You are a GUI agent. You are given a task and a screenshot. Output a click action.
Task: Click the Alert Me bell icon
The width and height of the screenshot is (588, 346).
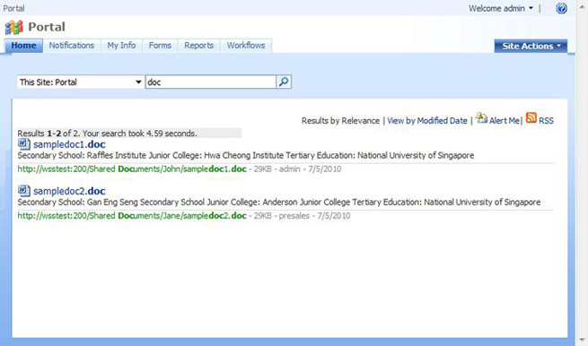[481, 118]
